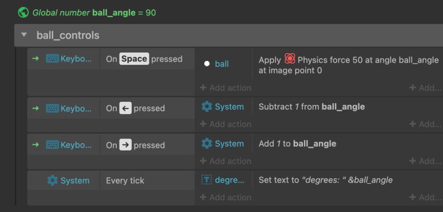Image resolution: width=443 pixels, height=212 pixels.
Task: Click the red Physics behavior icon
Action: tap(290, 59)
